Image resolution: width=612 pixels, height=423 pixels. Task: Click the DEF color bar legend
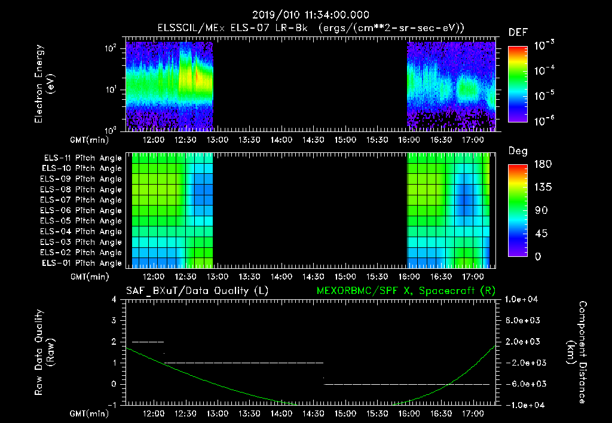point(518,84)
